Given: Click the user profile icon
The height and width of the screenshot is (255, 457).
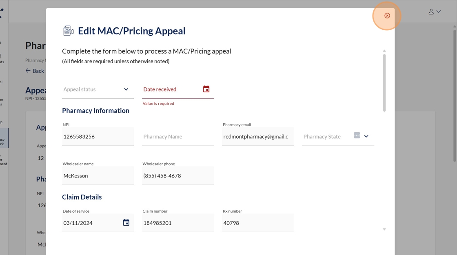Looking at the screenshot, I should click(x=431, y=11).
